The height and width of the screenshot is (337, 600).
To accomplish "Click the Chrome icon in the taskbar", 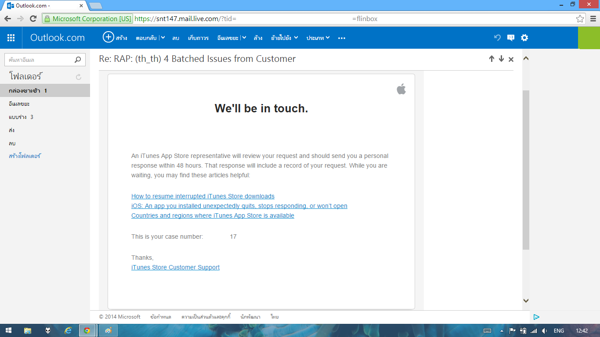I will (x=87, y=330).
